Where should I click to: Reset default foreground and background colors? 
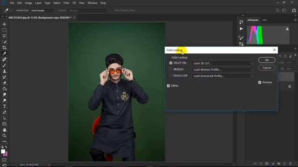pos(2,147)
